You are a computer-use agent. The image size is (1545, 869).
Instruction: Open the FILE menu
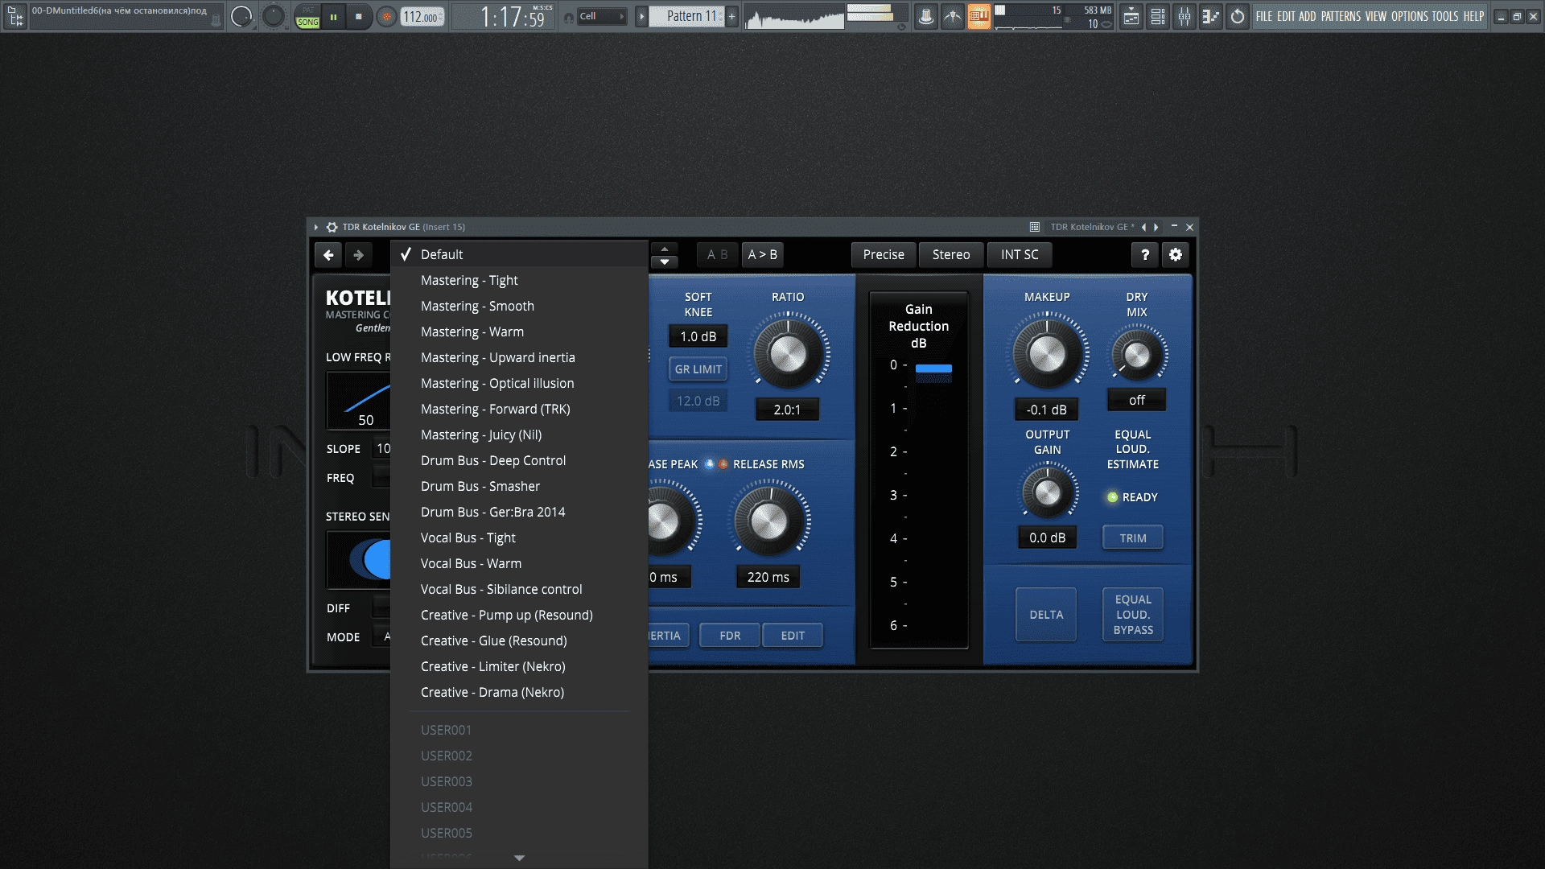click(1264, 16)
